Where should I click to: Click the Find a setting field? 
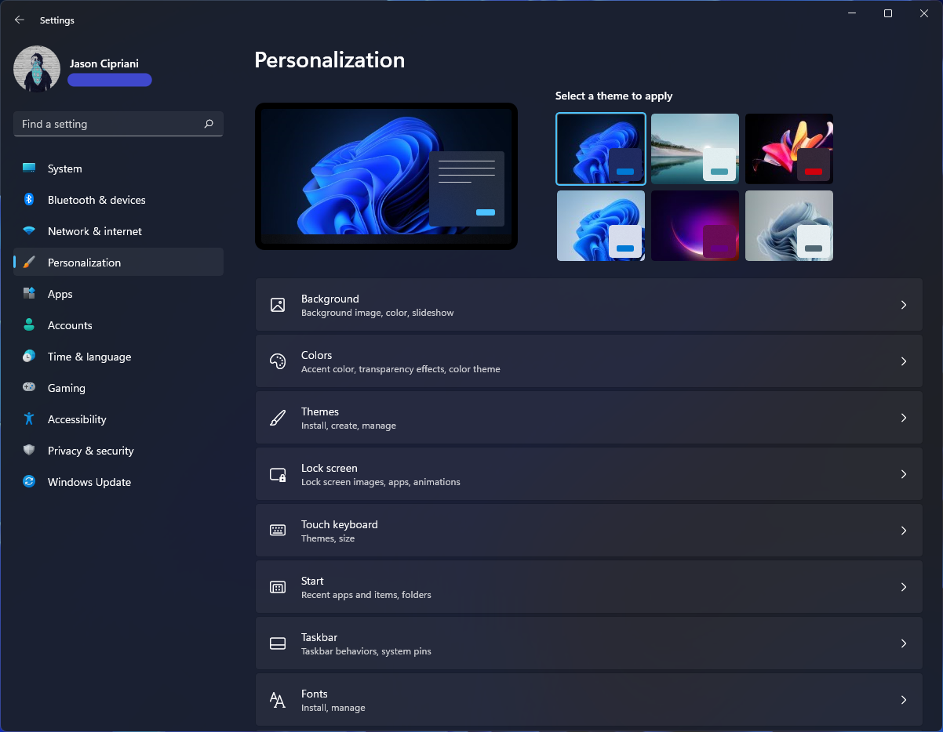[x=118, y=124]
